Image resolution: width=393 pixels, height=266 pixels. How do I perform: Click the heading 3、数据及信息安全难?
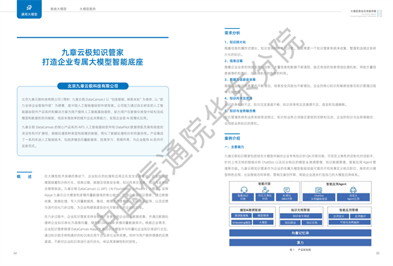coord(240,80)
